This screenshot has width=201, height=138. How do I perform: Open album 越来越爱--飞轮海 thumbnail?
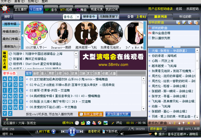click(86, 33)
